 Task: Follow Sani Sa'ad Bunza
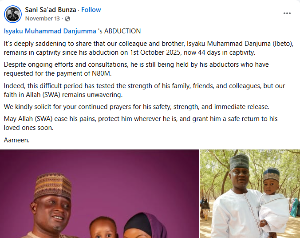[x=91, y=9]
